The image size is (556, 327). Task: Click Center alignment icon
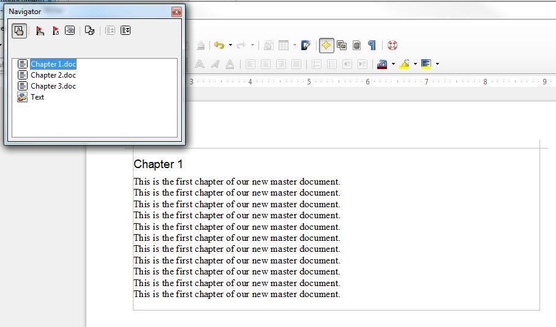pos(266,64)
